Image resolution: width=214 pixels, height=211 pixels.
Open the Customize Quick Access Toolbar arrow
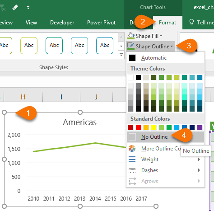click(x=28, y=7)
